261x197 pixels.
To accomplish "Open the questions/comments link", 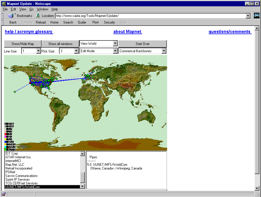I will coord(230,32).
